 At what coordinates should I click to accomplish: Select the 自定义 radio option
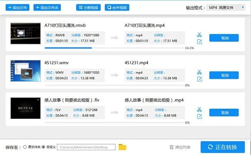(x=43, y=147)
